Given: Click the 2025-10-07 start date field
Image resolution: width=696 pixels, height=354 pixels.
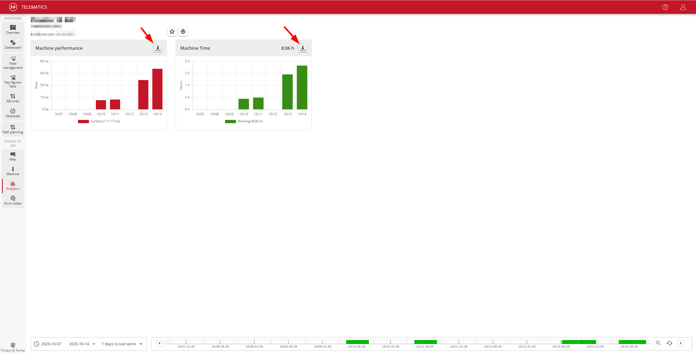Looking at the screenshot, I should click(51, 344).
